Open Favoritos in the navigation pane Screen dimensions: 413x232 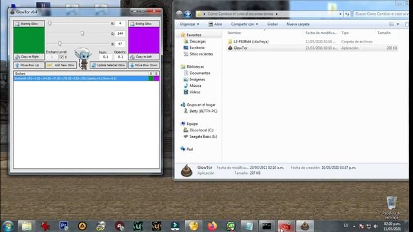(194, 35)
